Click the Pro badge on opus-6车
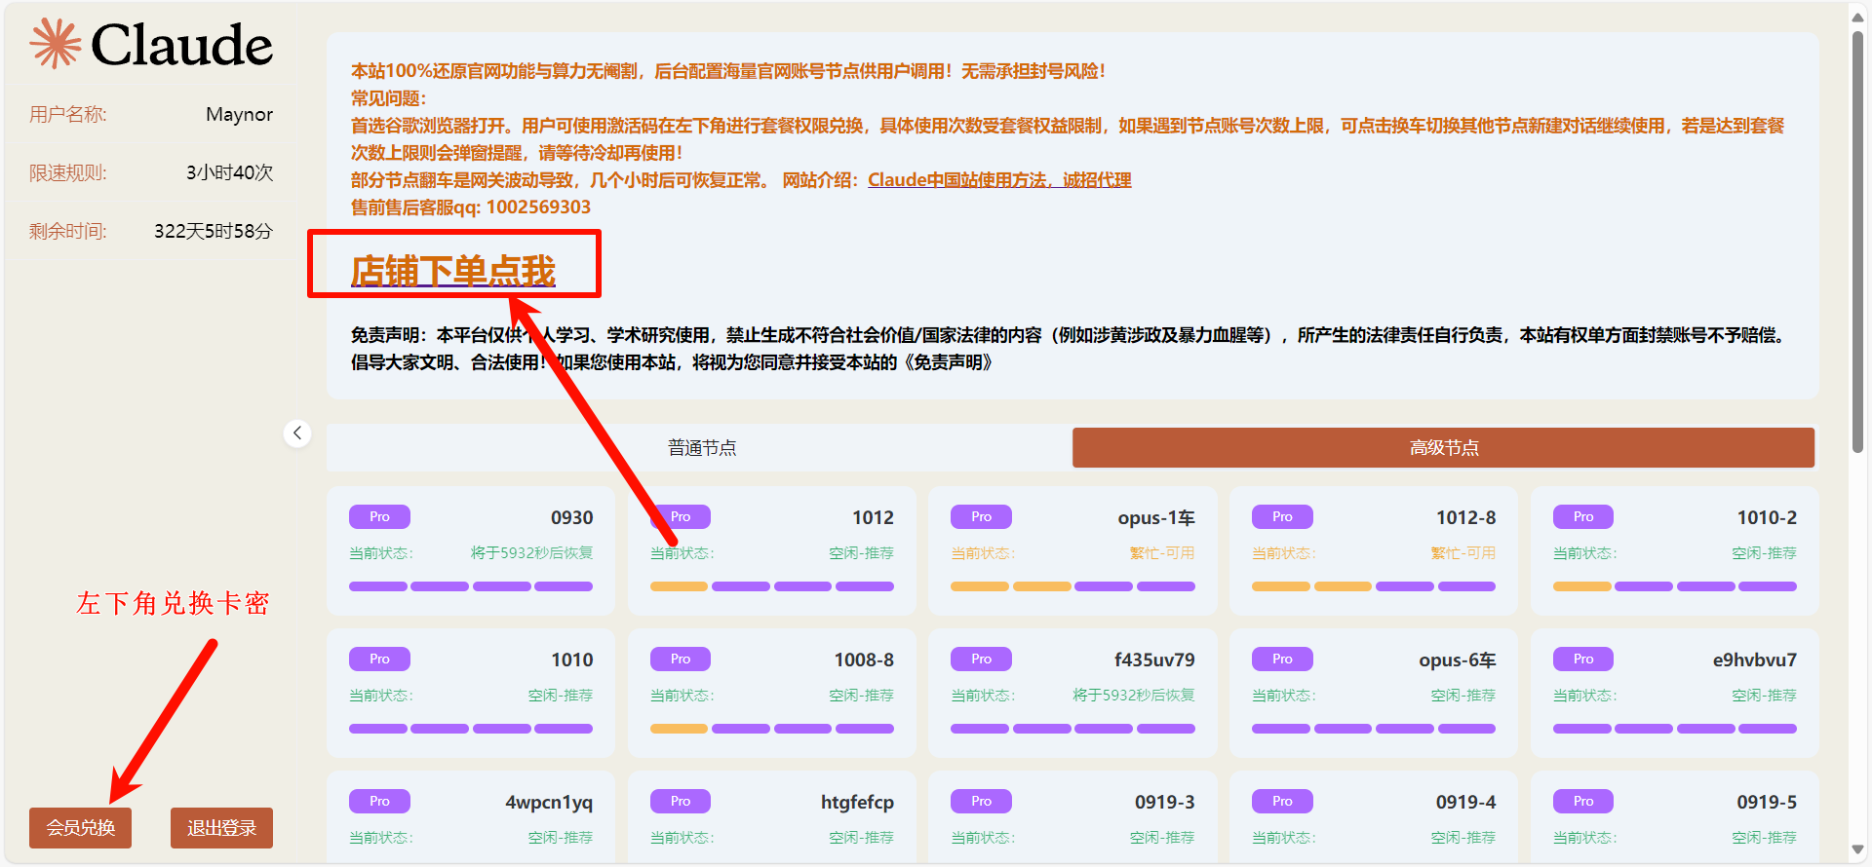The image size is (1872, 867). click(x=1282, y=659)
